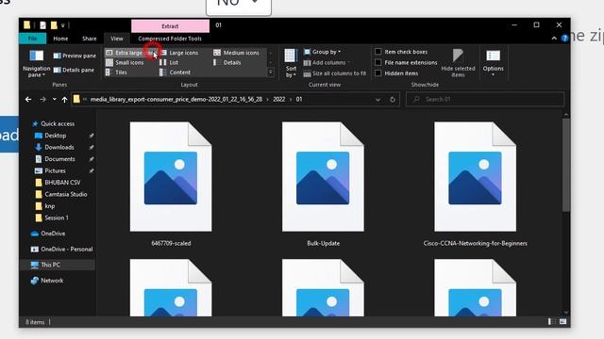Collapse the ribbon with the chevron
Viewport: 604px width, 339px height.
pyautogui.click(x=554, y=38)
